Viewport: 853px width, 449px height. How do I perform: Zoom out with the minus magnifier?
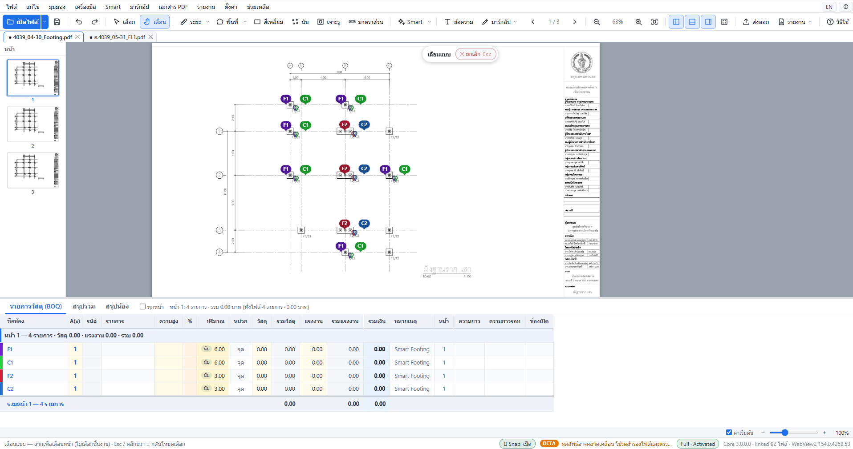(597, 22)
